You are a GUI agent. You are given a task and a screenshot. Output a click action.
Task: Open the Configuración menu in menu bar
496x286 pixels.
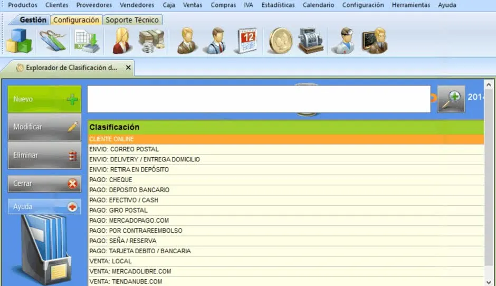[x=363, y=5]
